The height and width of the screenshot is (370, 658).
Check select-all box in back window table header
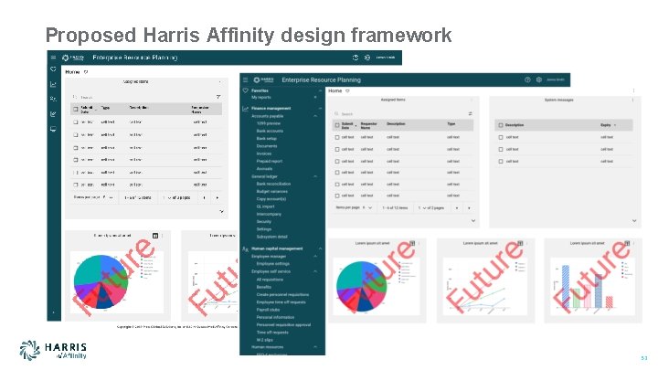[x=76, y=109]
